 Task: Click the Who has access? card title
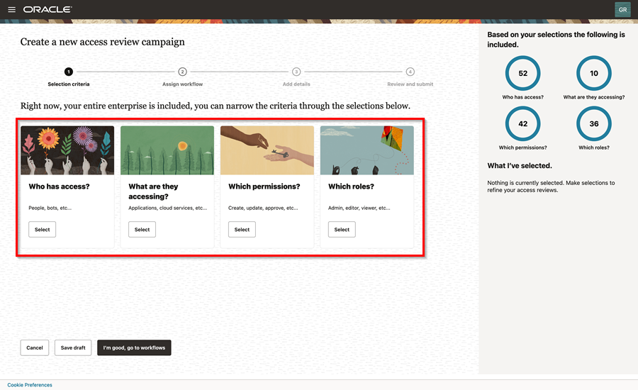tap(59, 186)
